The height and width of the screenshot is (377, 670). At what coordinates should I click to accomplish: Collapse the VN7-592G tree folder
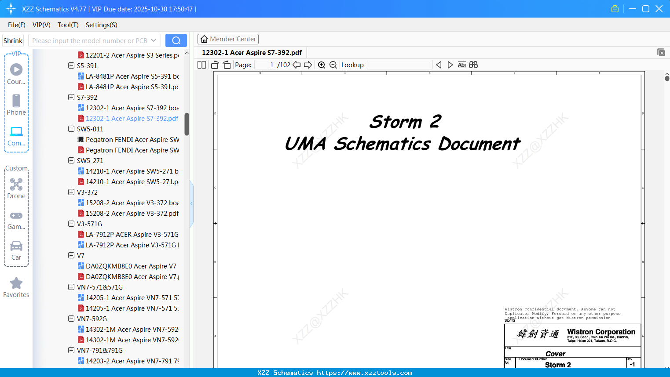[71, 319]
